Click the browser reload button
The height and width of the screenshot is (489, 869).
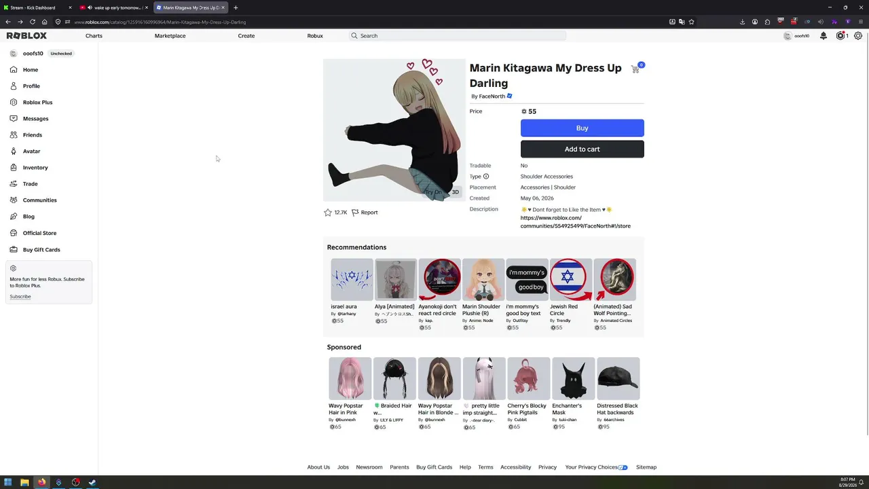tap(32, 22)
